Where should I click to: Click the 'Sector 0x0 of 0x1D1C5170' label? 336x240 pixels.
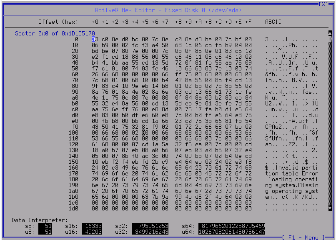[55, 34]
